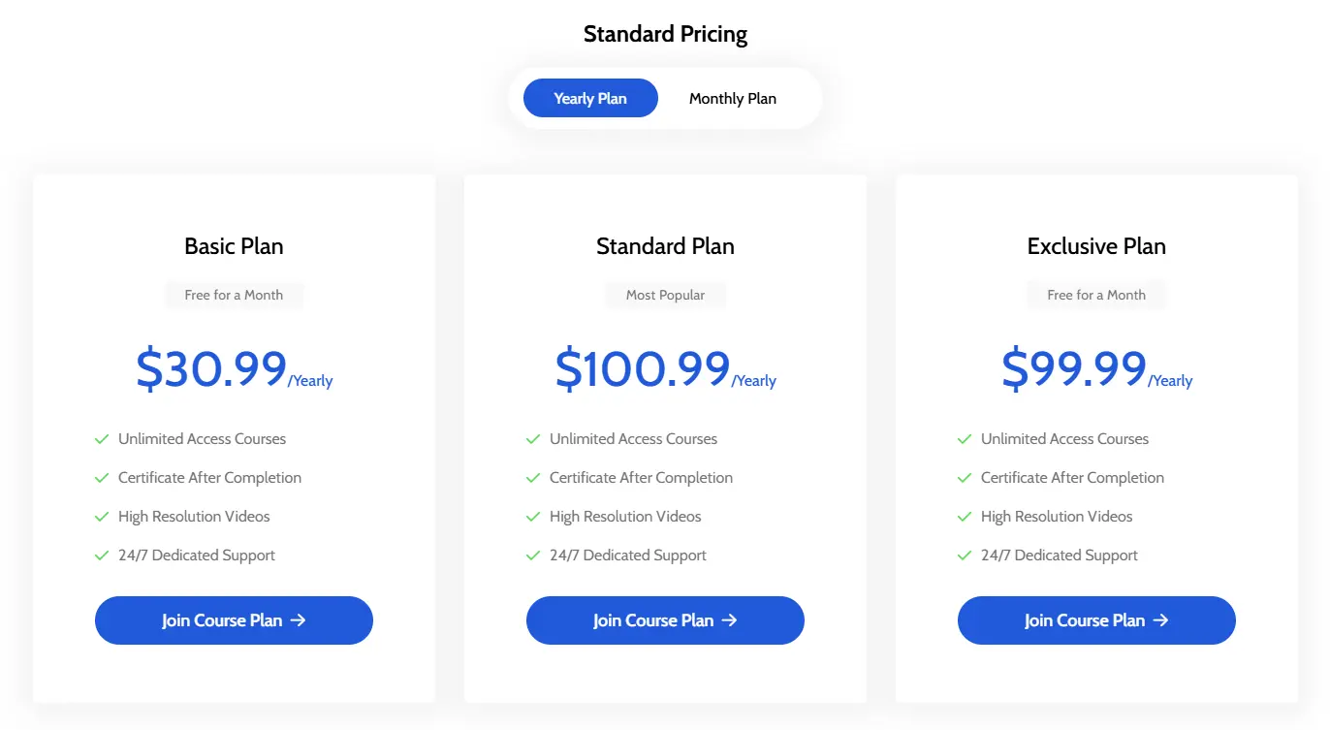Viewport: 1330px width, 730px height.
Task: Switch to the Monthly Plan toggle
Action: click(x=732, y=98)
